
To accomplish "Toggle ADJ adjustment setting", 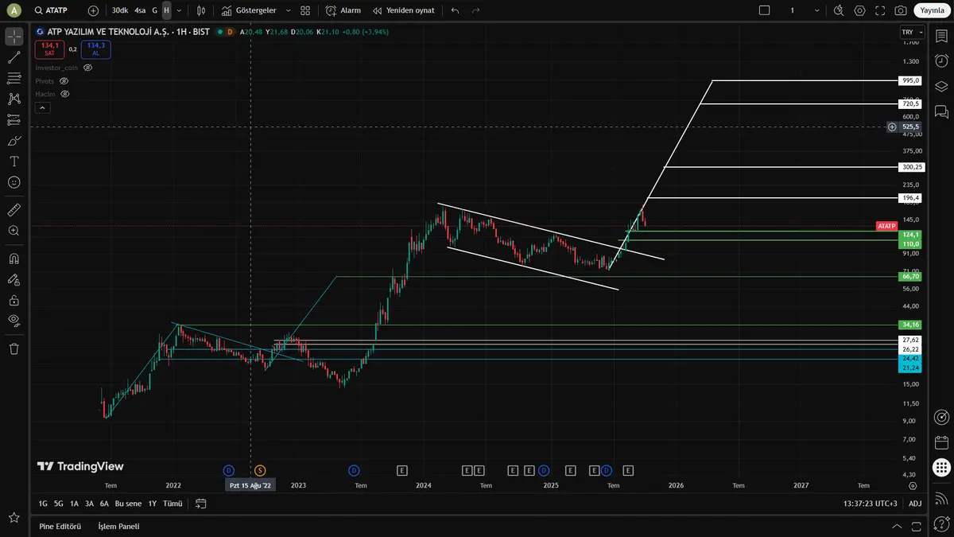I will pos(915,504).
